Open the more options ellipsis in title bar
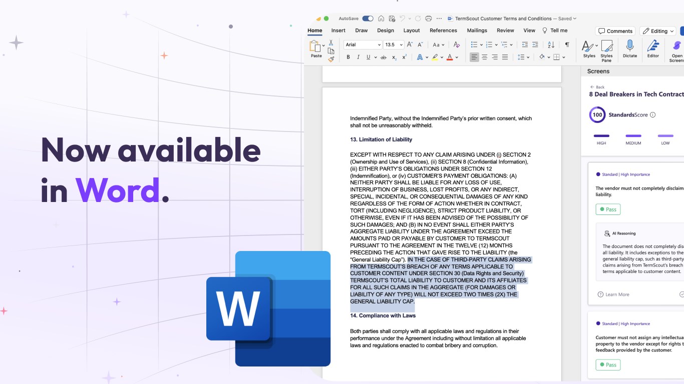The height and width of the screenshot is (384, 684). (439, 18)
